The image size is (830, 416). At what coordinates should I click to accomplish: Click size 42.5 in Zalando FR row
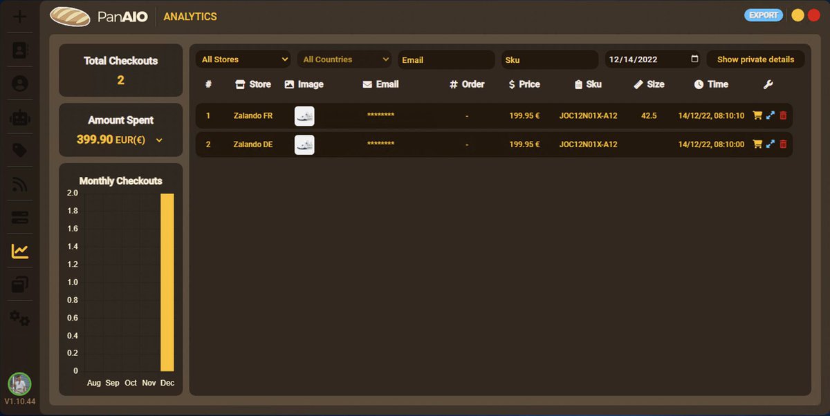649,116
